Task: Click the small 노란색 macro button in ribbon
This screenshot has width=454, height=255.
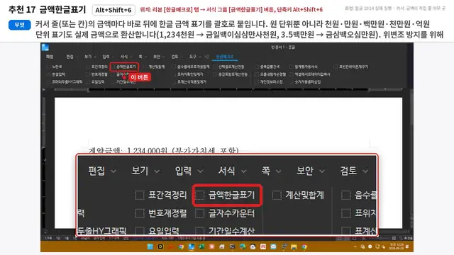Action: click(55, 67)
